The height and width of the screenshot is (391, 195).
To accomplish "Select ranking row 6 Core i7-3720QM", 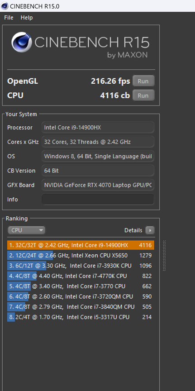I will click(81, 296).
